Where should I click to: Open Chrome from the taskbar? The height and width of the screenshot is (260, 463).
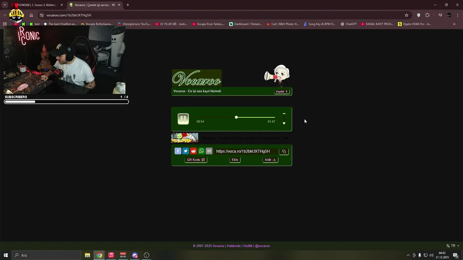[99, 255]
